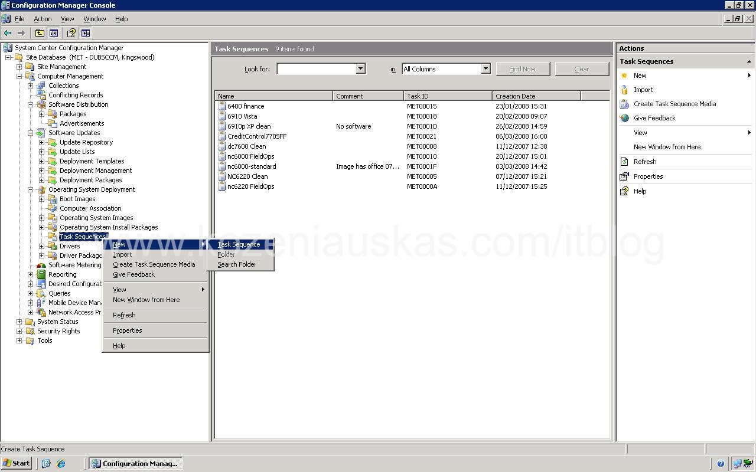Click Configuration Manager taskbar button
Viewport: 756px width, 472px height.
click(135, 463)
